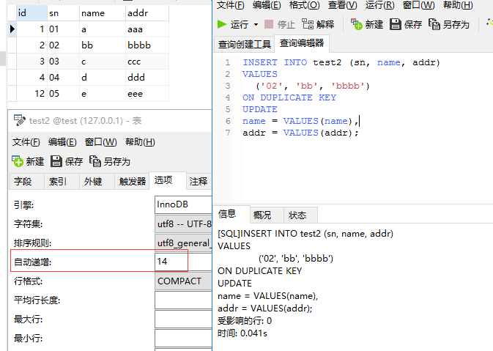Click the Auto Increment (自动递增) field showing 14

[x=183, y=262]
